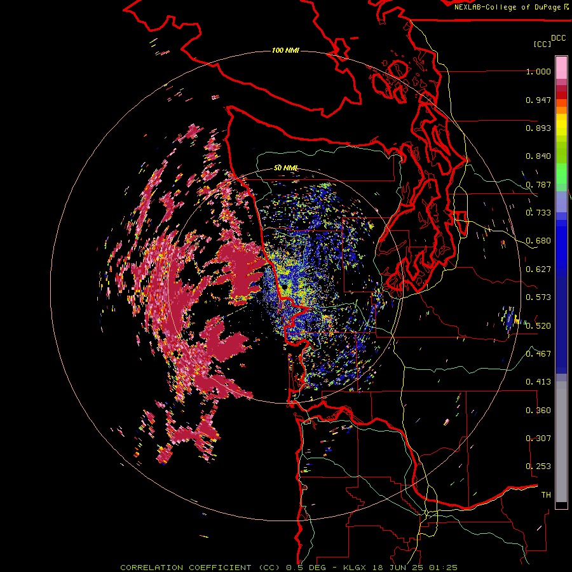
Task: Click the TH threshold label on the scale
Action: [546, 495]
